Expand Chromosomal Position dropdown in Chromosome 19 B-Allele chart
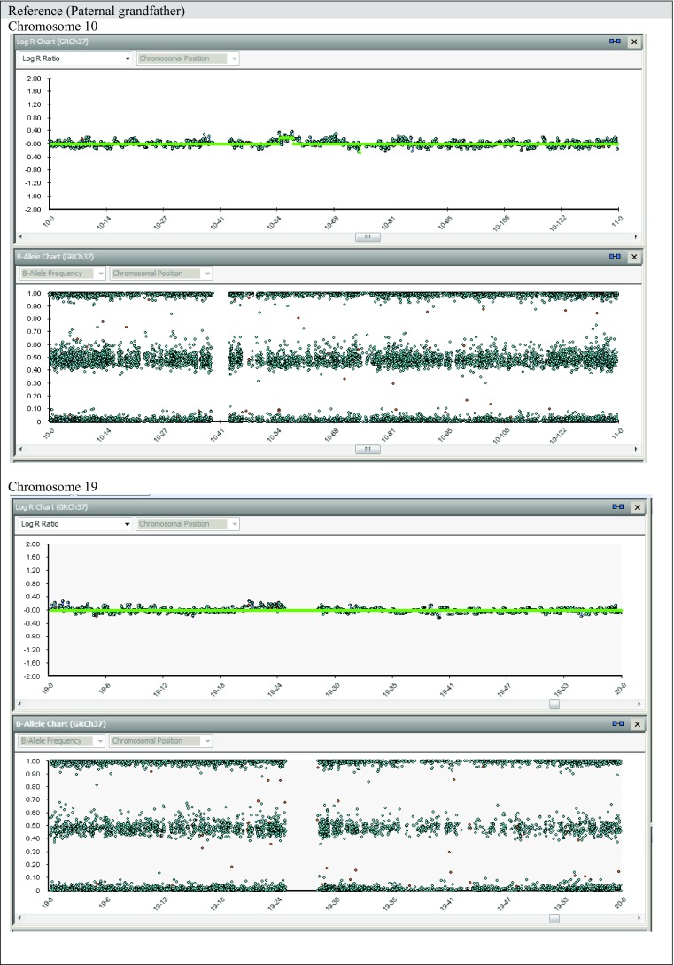This screenshot has width=674, height=965. click(x=161, y=740)
